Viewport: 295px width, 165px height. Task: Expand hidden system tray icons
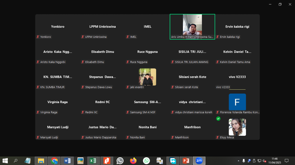pos(238,161)
